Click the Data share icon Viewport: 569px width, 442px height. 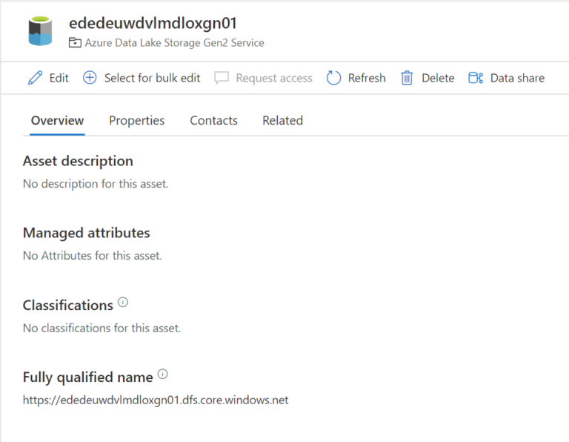click(x=476, y=78)
